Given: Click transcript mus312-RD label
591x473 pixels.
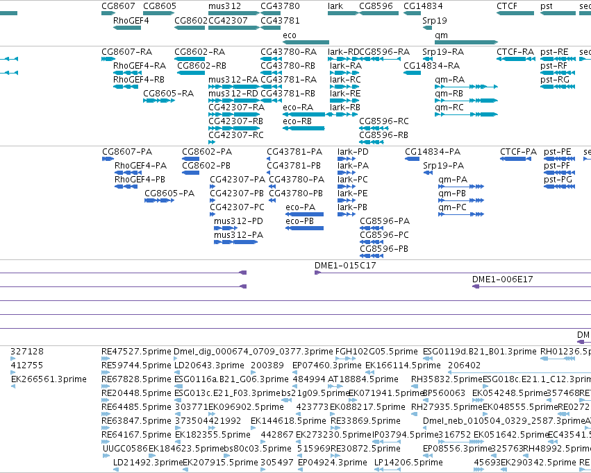Looking at the screenshot, I should pos(233,94).
